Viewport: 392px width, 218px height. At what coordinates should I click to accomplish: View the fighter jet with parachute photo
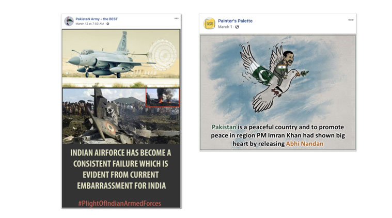point(121,58)
